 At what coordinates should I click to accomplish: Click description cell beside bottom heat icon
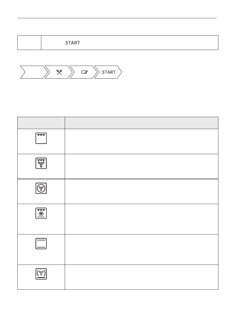[141, 249]
